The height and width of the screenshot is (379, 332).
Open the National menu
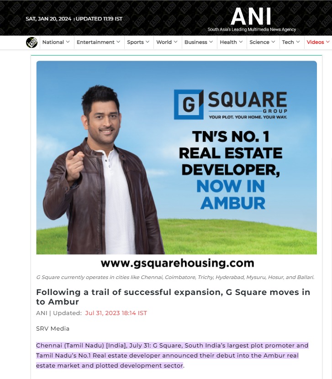(x=56, y=42)
